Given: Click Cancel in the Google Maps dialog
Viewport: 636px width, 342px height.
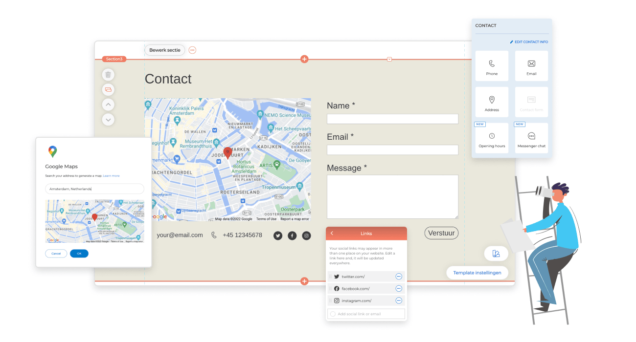Looking at the screenshot, I should [x=56, y=254].
